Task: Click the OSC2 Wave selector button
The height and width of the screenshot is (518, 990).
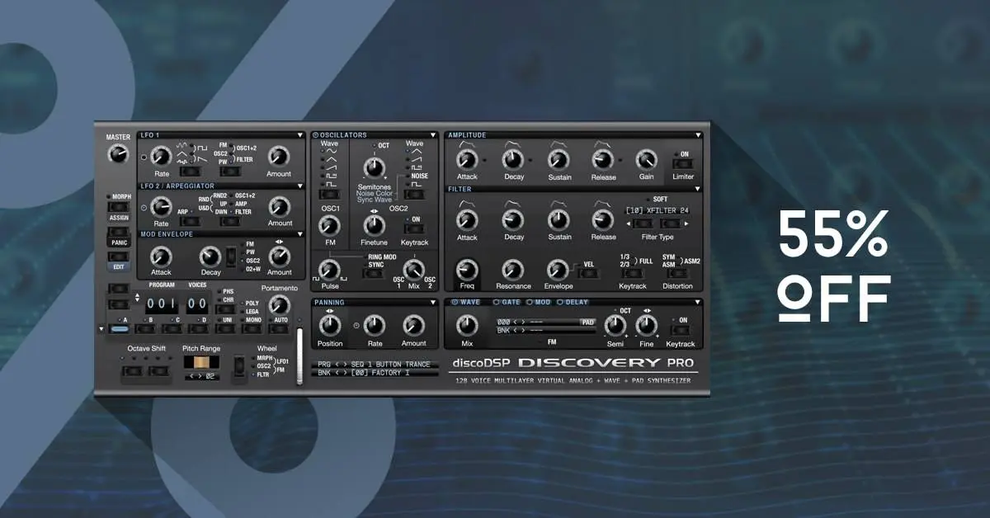Action: [x=414, y=195]
